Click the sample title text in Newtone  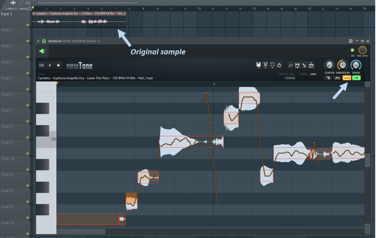click(95, 78)
